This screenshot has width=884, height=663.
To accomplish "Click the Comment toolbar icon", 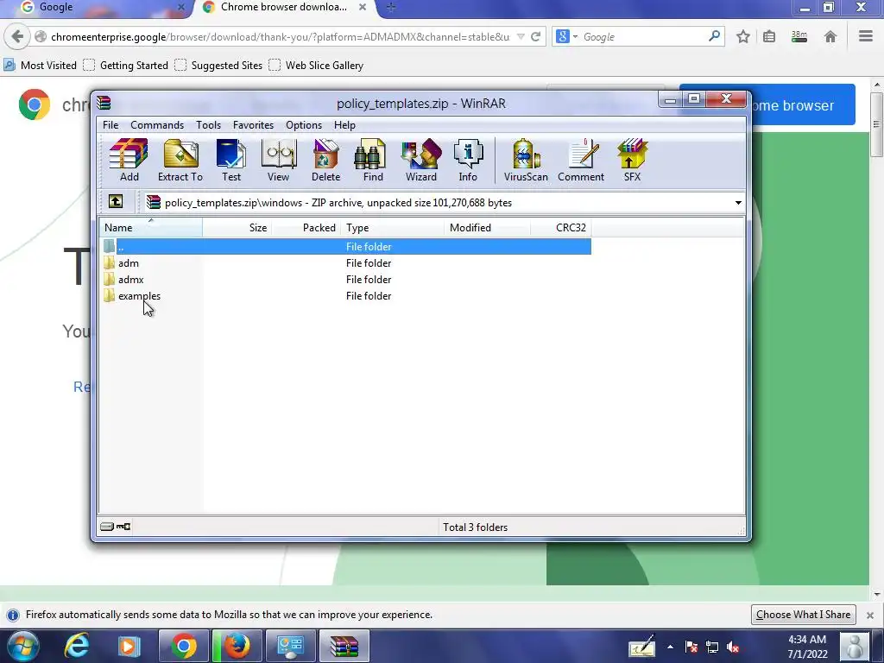I will (581, 160).
